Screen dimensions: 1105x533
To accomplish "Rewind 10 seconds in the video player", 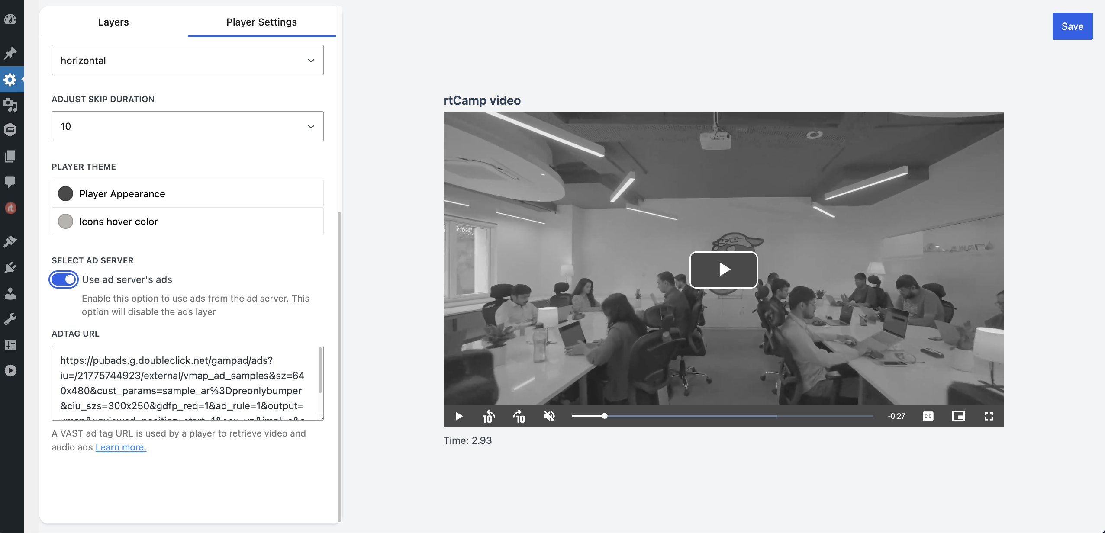I will pos(488,416).
